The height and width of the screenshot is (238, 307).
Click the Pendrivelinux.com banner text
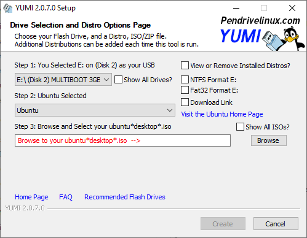tap(260, 20)
